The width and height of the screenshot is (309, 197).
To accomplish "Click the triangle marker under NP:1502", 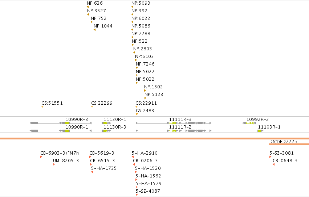I will pos(145,91).
